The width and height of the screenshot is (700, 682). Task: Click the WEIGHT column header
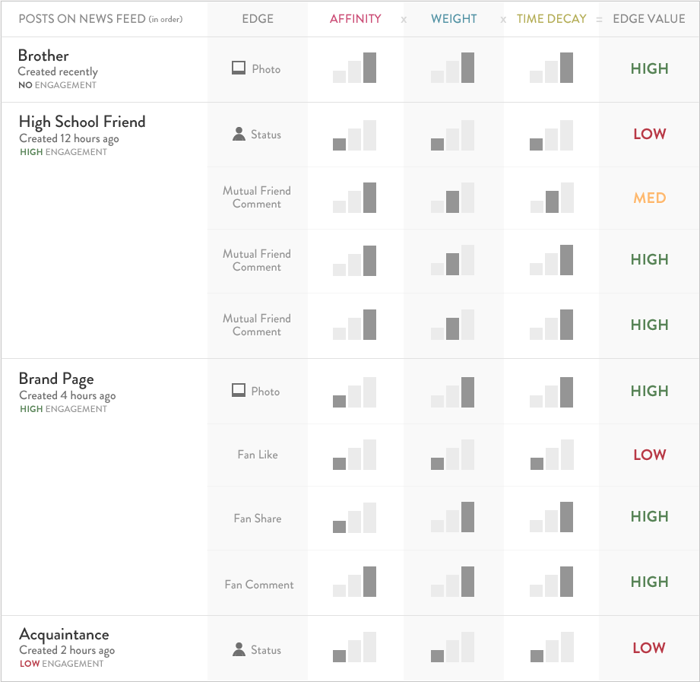[x=454, y=19]
